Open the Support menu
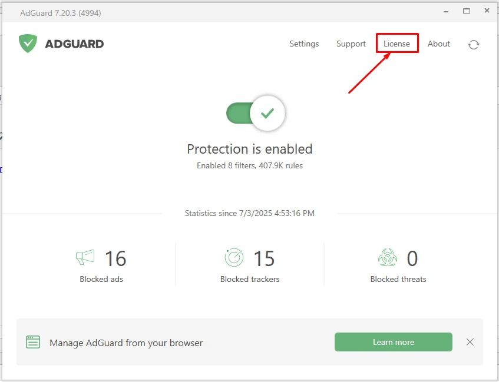The width and height of the screenshot is (499, 382). [351, 44]
